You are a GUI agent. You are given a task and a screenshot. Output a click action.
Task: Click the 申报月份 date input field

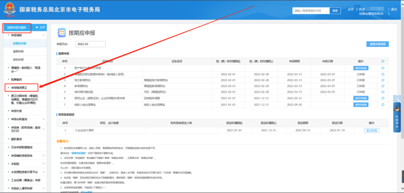tap(91, 44)
